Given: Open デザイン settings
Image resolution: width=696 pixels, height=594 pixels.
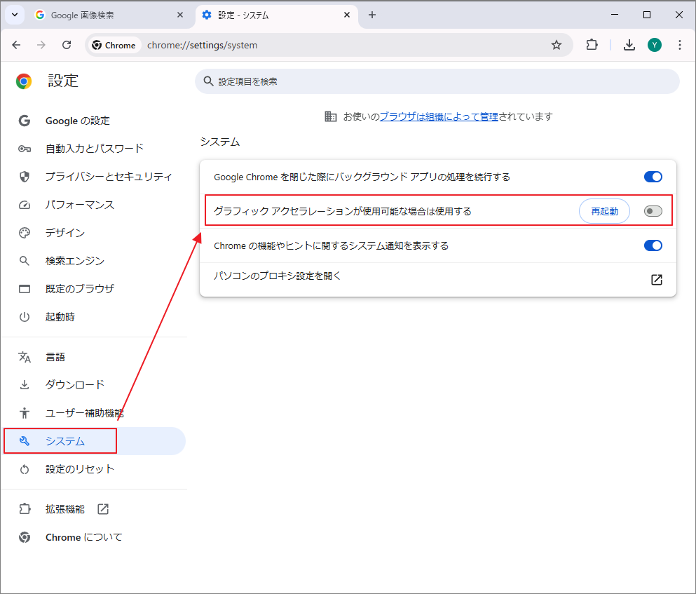Looking at the screenshot, I should [x=93, y=233].
